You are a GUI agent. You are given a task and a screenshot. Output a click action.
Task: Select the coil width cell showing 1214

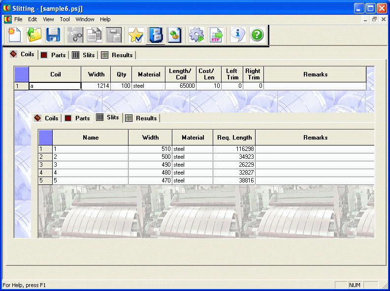coord(96,86)
